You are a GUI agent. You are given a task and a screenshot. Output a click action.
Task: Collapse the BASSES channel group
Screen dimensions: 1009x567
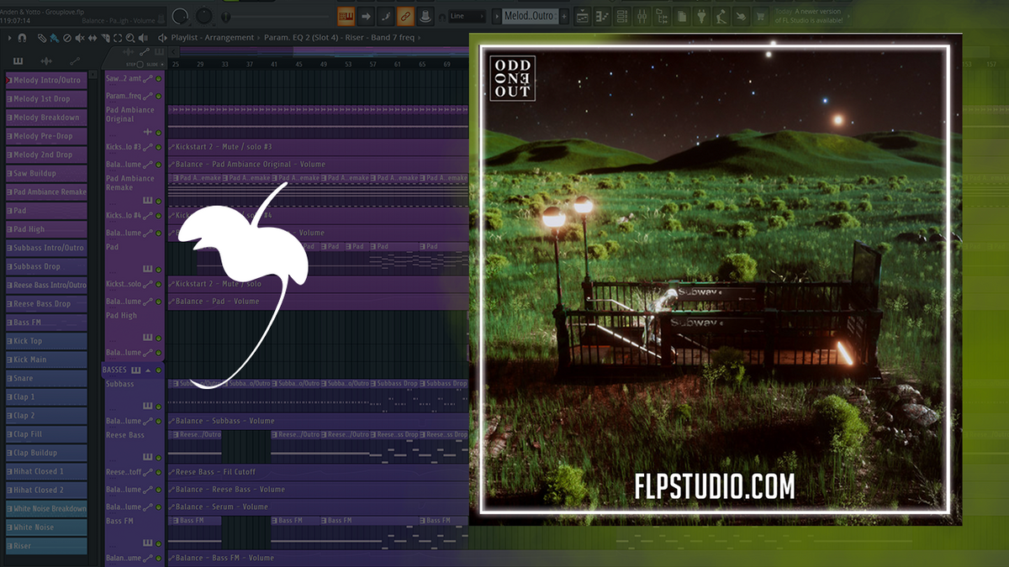(148, 370)
